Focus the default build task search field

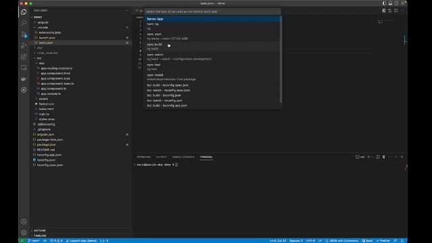click(x=213, y=11)
